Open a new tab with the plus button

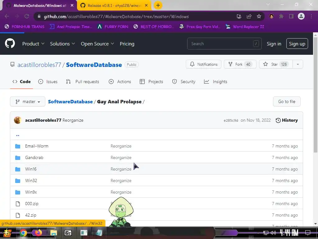pos(158,5)
